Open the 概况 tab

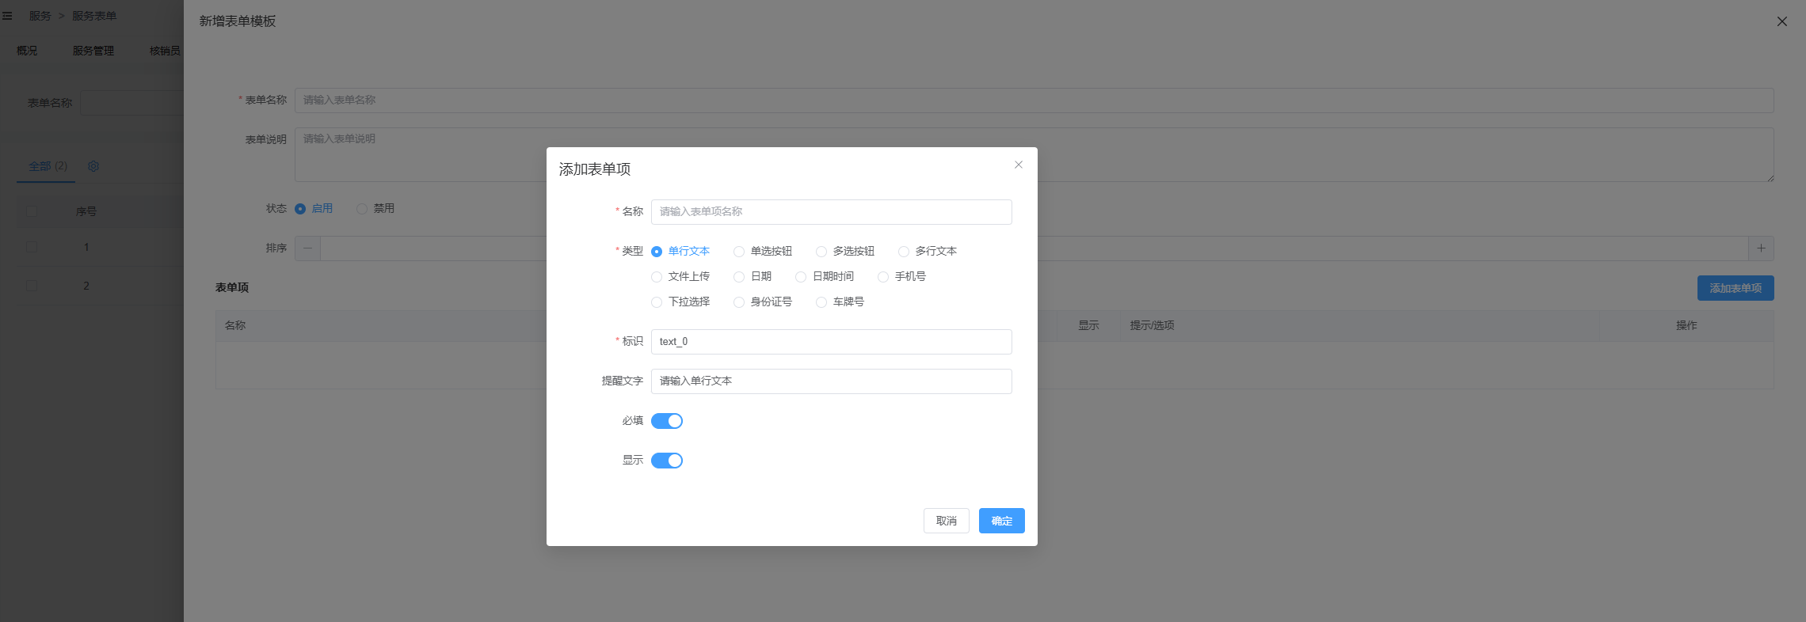27,51
